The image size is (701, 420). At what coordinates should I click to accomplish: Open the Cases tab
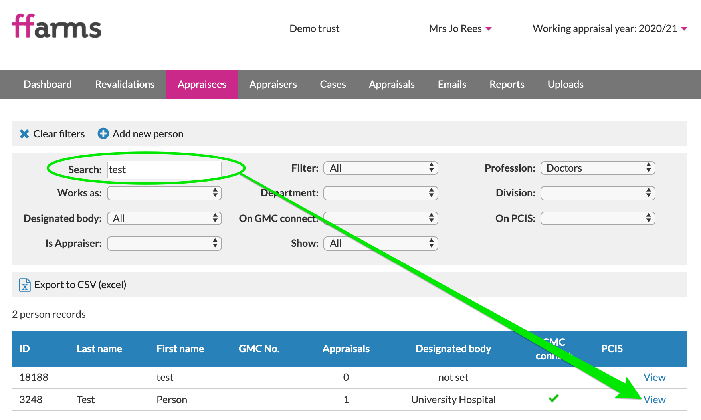333,85
